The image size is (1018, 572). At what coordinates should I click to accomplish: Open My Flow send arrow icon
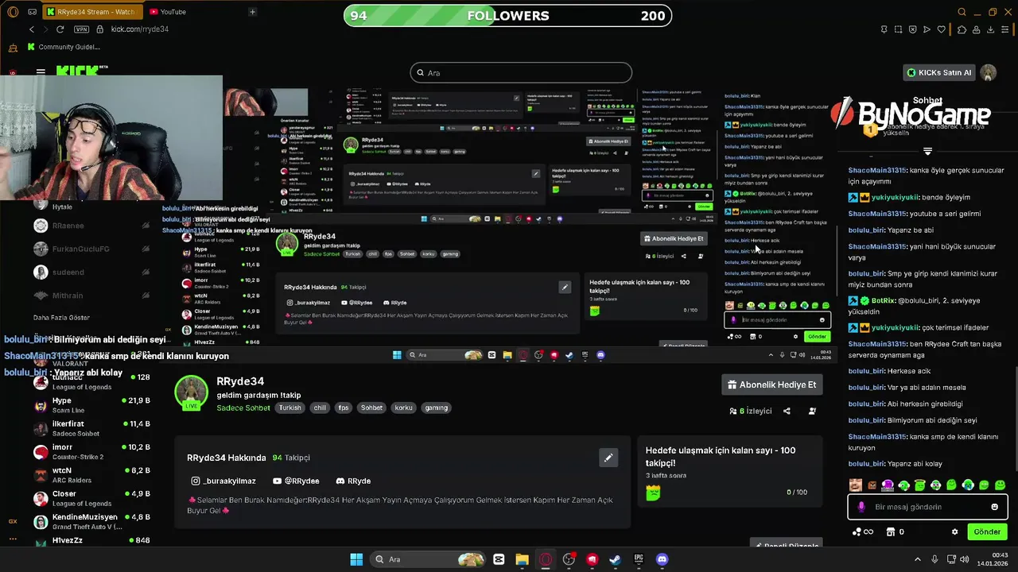[927, 29]
